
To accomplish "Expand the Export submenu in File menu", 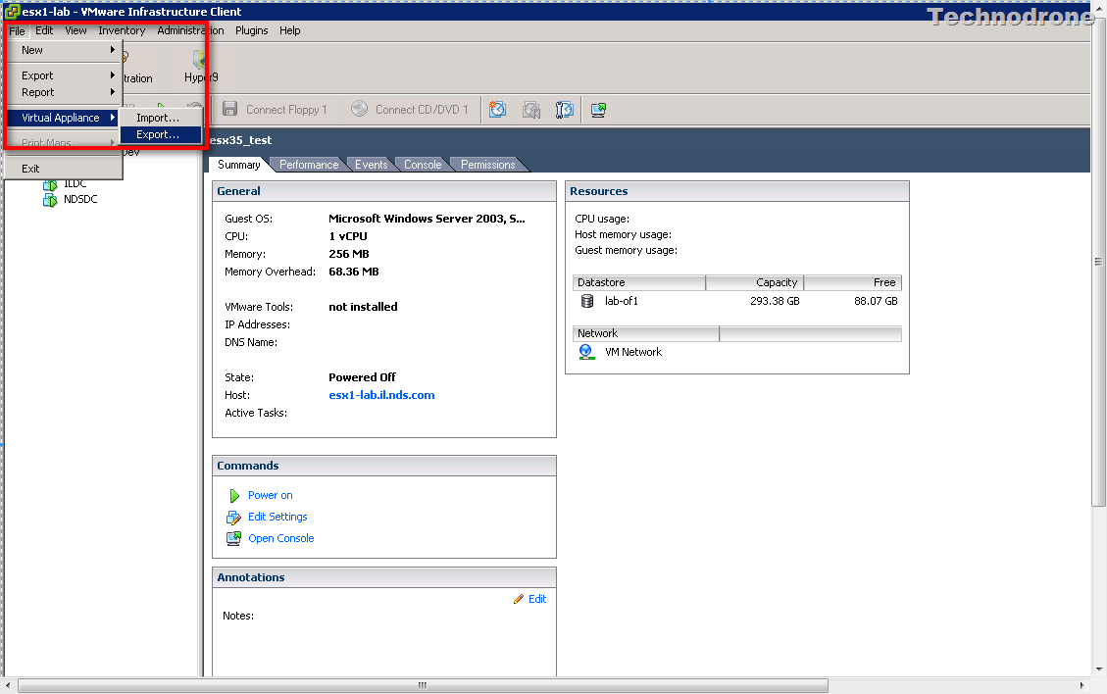I will (x=64, y=75).
